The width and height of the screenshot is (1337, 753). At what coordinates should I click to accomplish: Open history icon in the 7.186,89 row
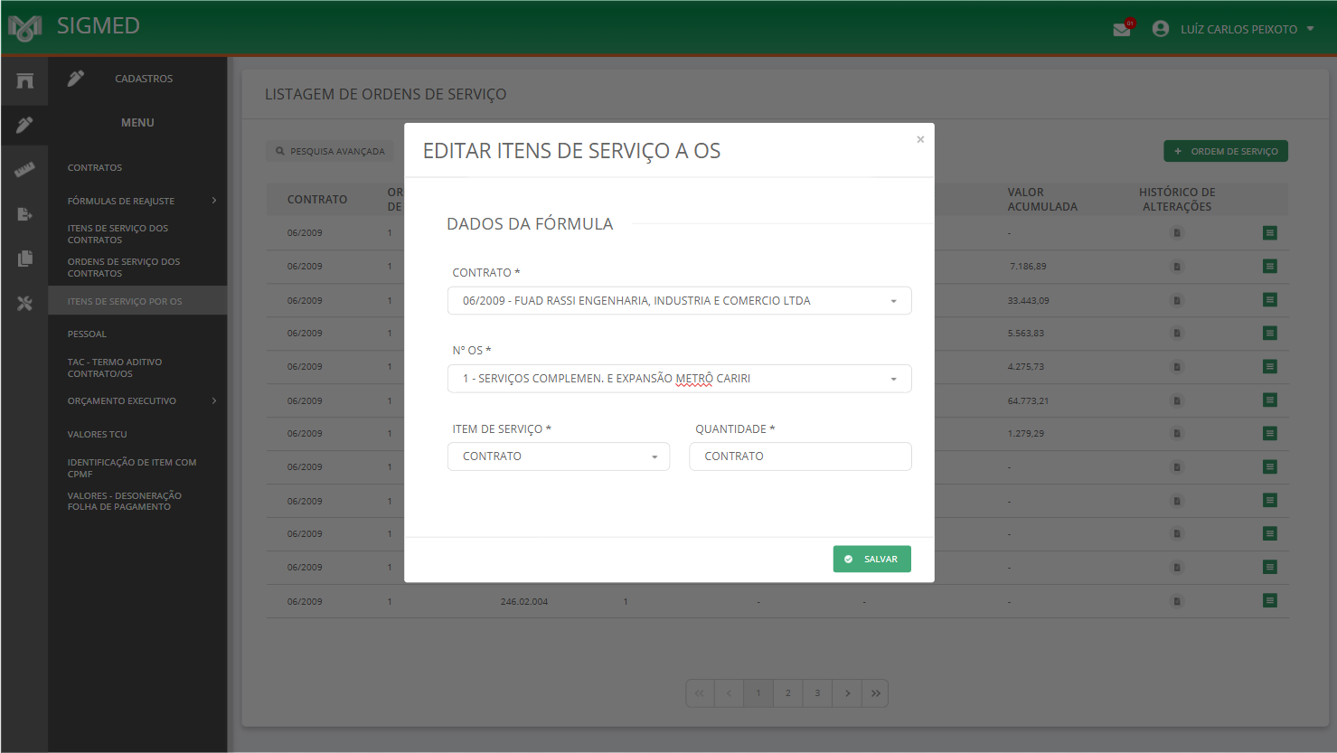pos(1177,267)
